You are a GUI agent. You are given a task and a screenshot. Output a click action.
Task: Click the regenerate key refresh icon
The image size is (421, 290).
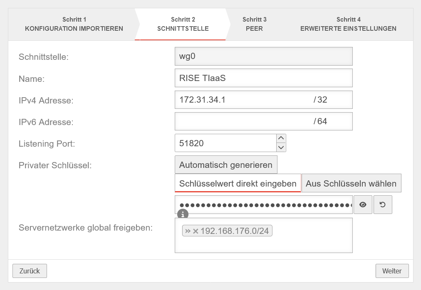coord(383,205)
